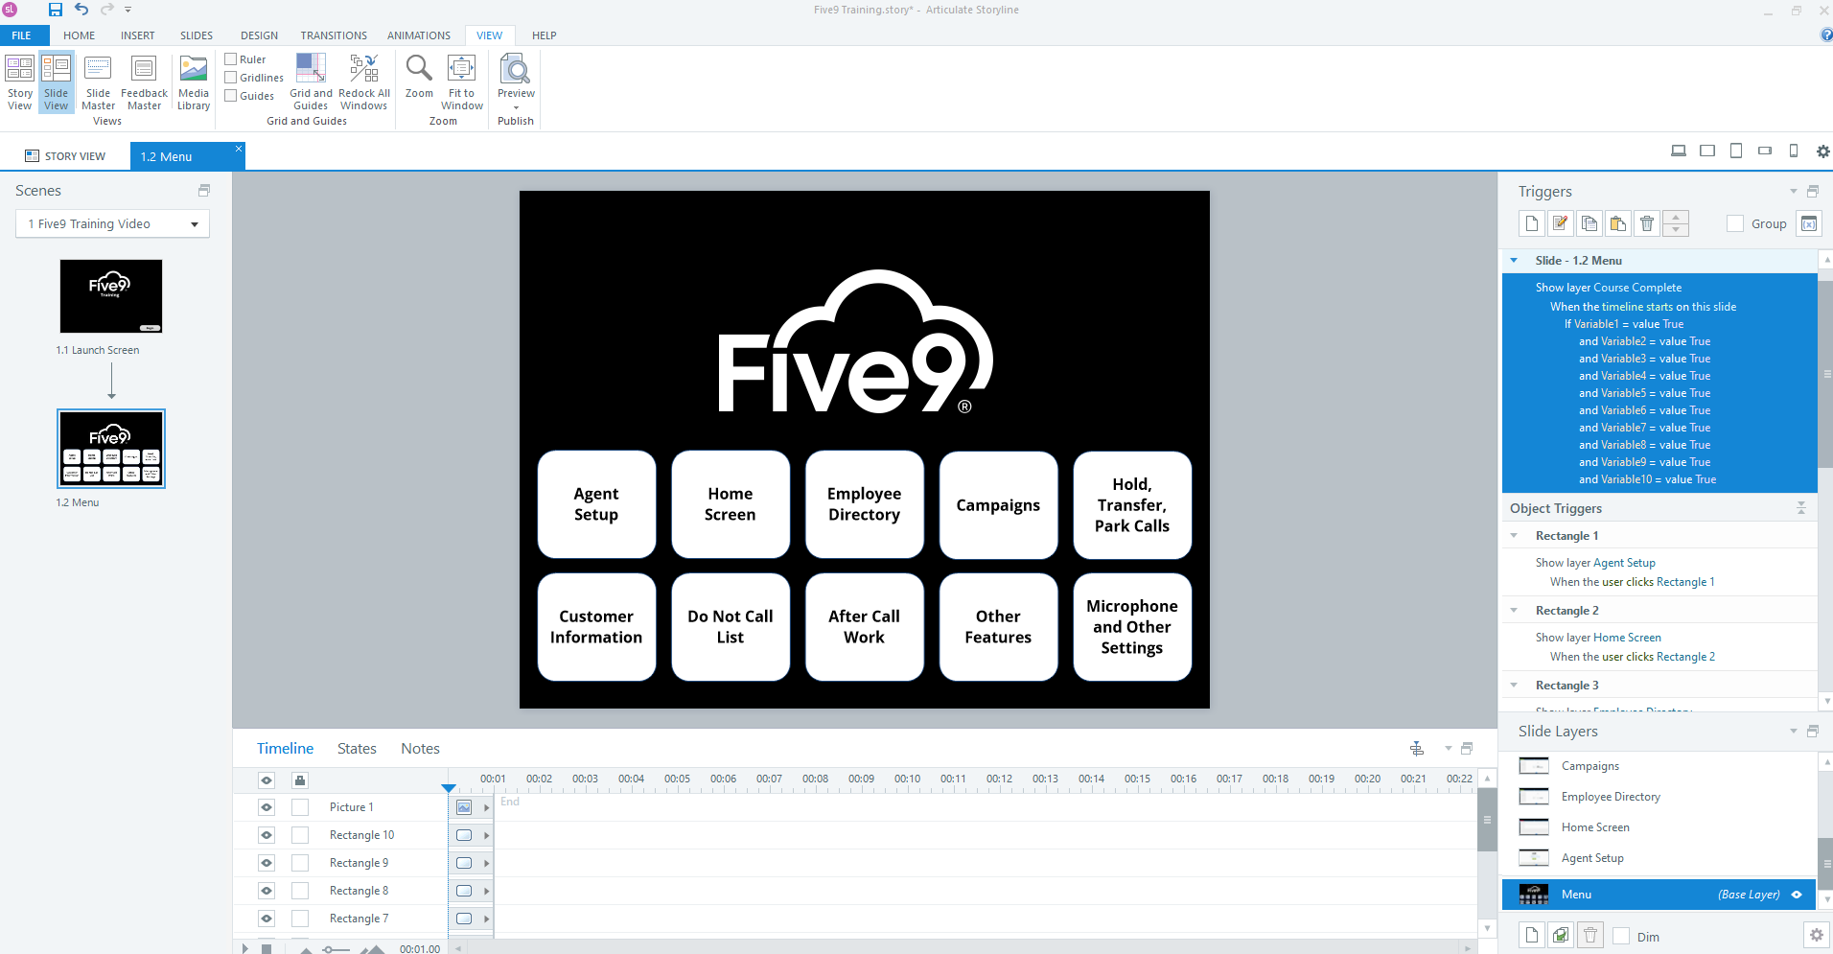Select the 1.1 Launch Screen thumbnail
Screen dimensions: 1833x954
[x=111, y=296]
